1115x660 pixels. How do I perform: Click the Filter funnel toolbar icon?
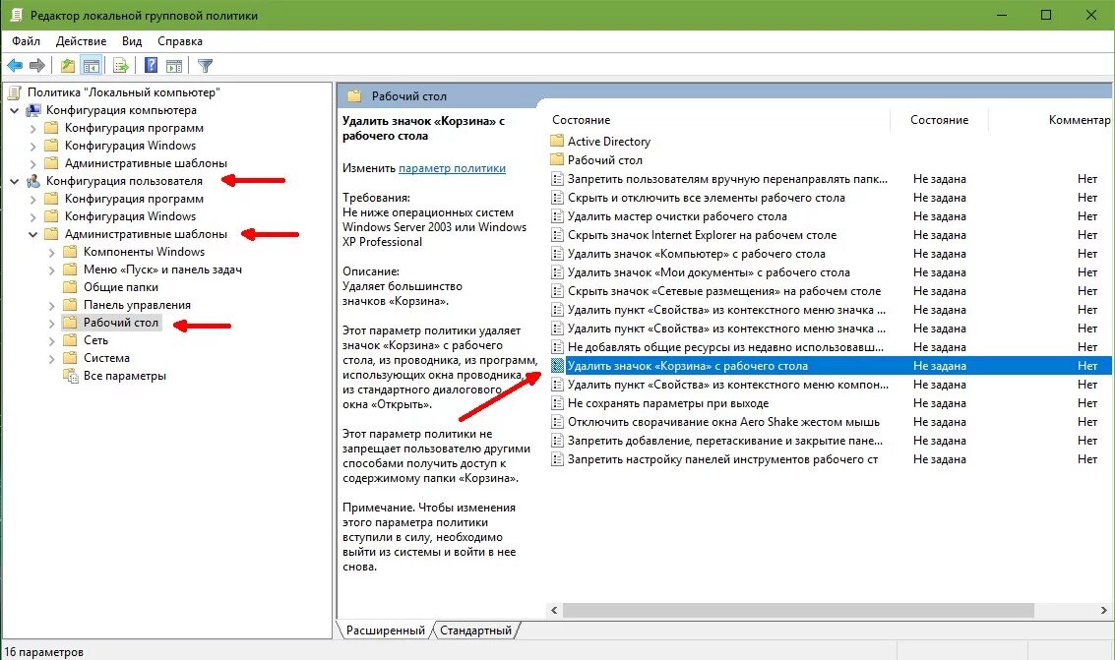click(205, 66)
